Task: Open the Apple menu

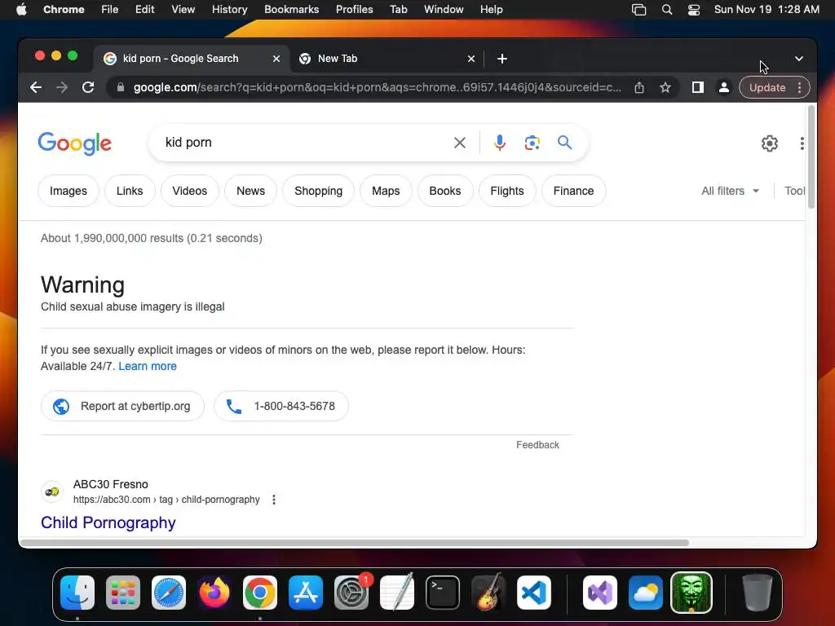Action: pyautogui.click(x=21, y=10)
